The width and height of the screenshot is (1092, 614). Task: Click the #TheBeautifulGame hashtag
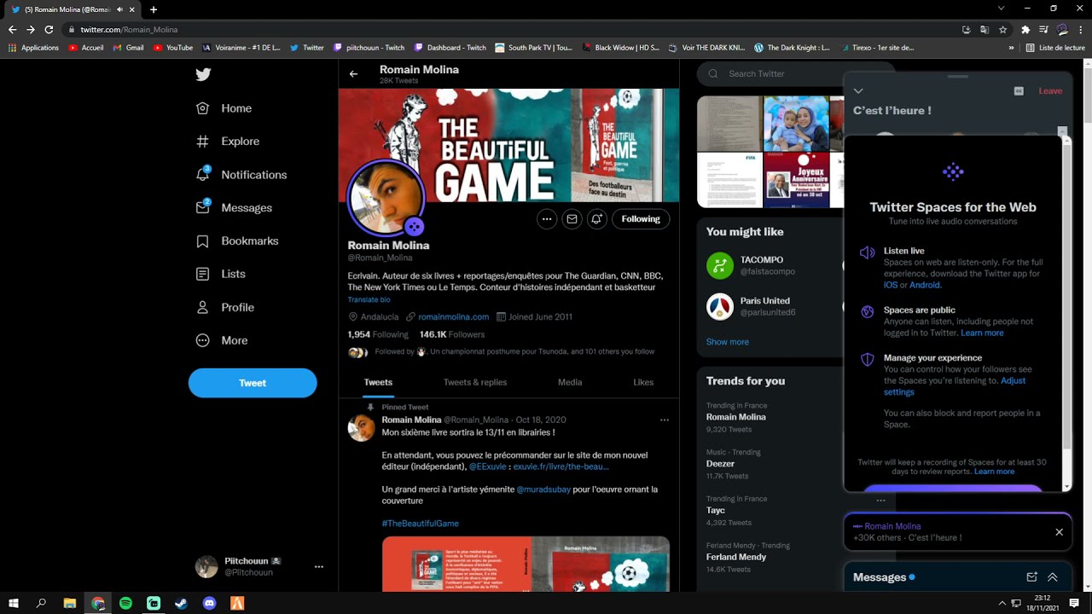coord(421,524)
